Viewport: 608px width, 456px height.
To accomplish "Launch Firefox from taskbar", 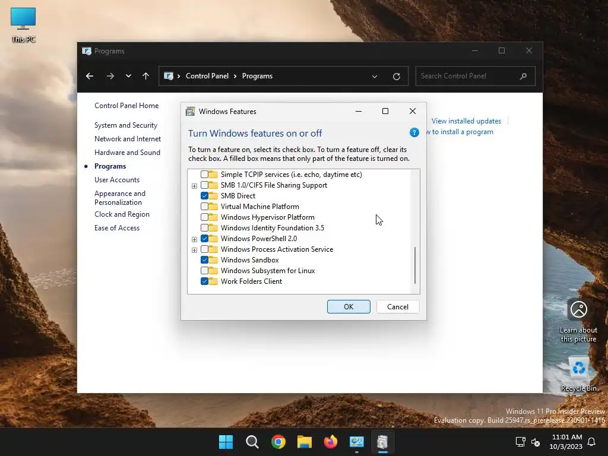I will pos(330,442).
